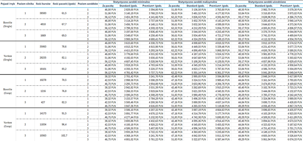
Task: Select the 'Poziom zarobków' column header
Action: click(88, 4)
